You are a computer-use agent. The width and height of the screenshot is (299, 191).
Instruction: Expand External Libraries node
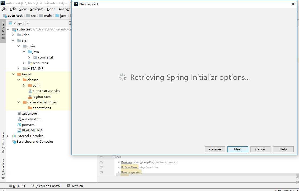[x=8, y=136]
